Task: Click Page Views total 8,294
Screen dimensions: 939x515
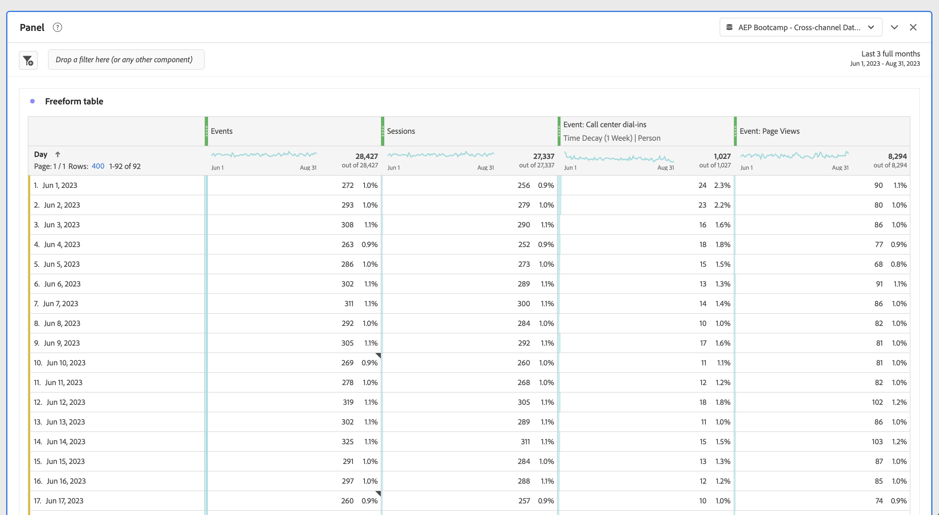Action: point(897,156)
